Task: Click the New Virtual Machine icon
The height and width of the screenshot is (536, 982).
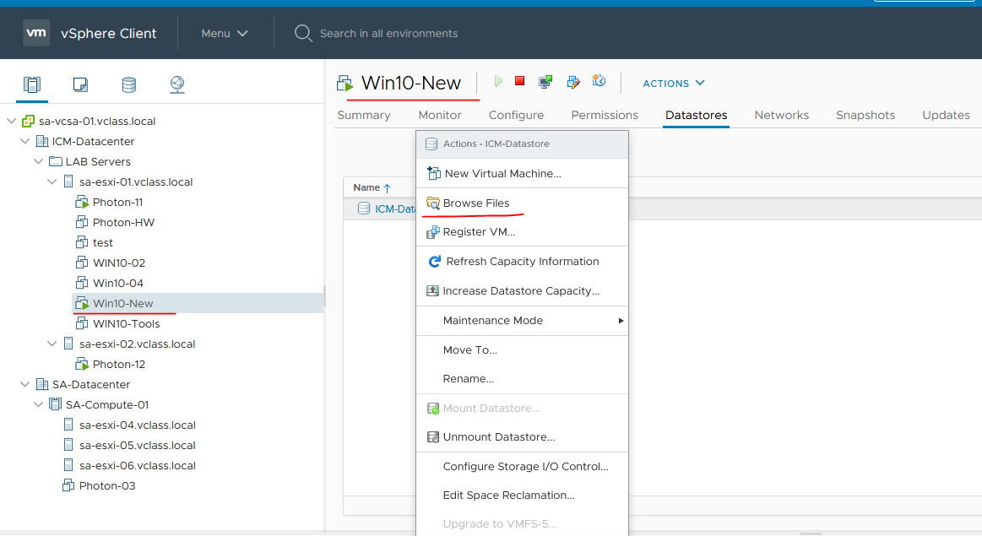Action: (433, 173)
